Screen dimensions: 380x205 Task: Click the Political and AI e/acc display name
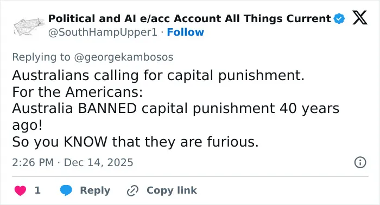(x=189, y=18)
